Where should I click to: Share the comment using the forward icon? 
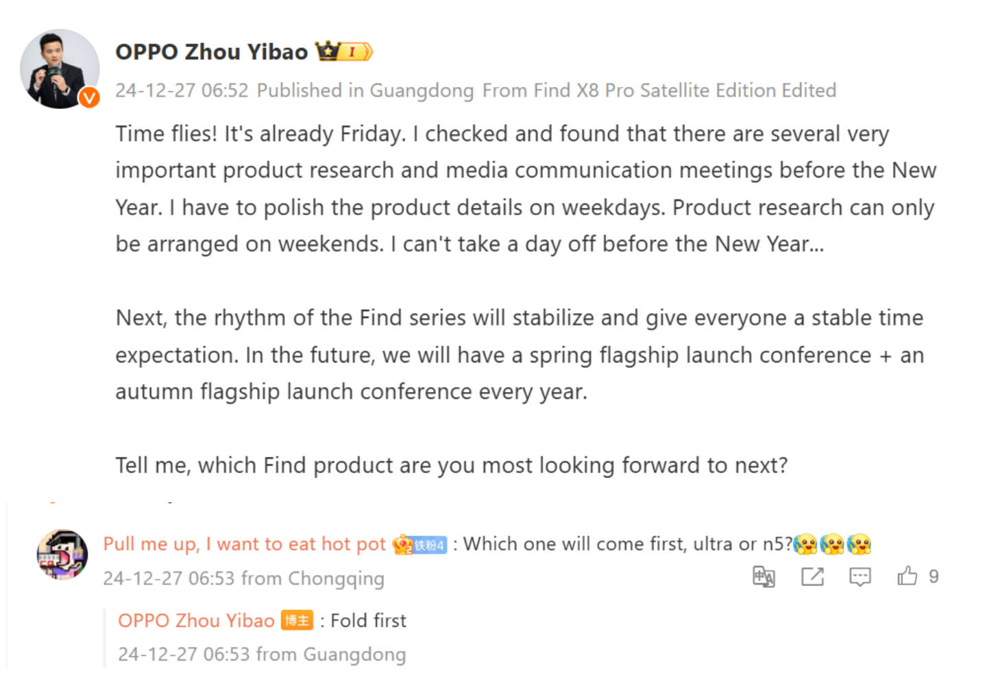(x=812, y=577)
